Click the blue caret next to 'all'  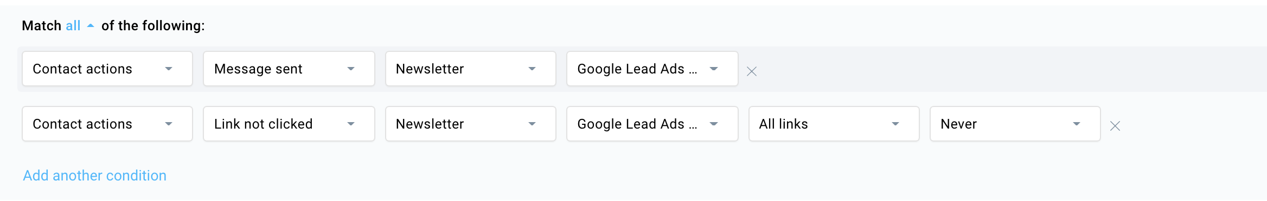91,25
